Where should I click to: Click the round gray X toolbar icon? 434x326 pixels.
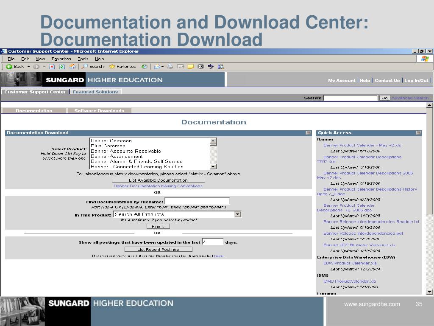tap(200, 67)
